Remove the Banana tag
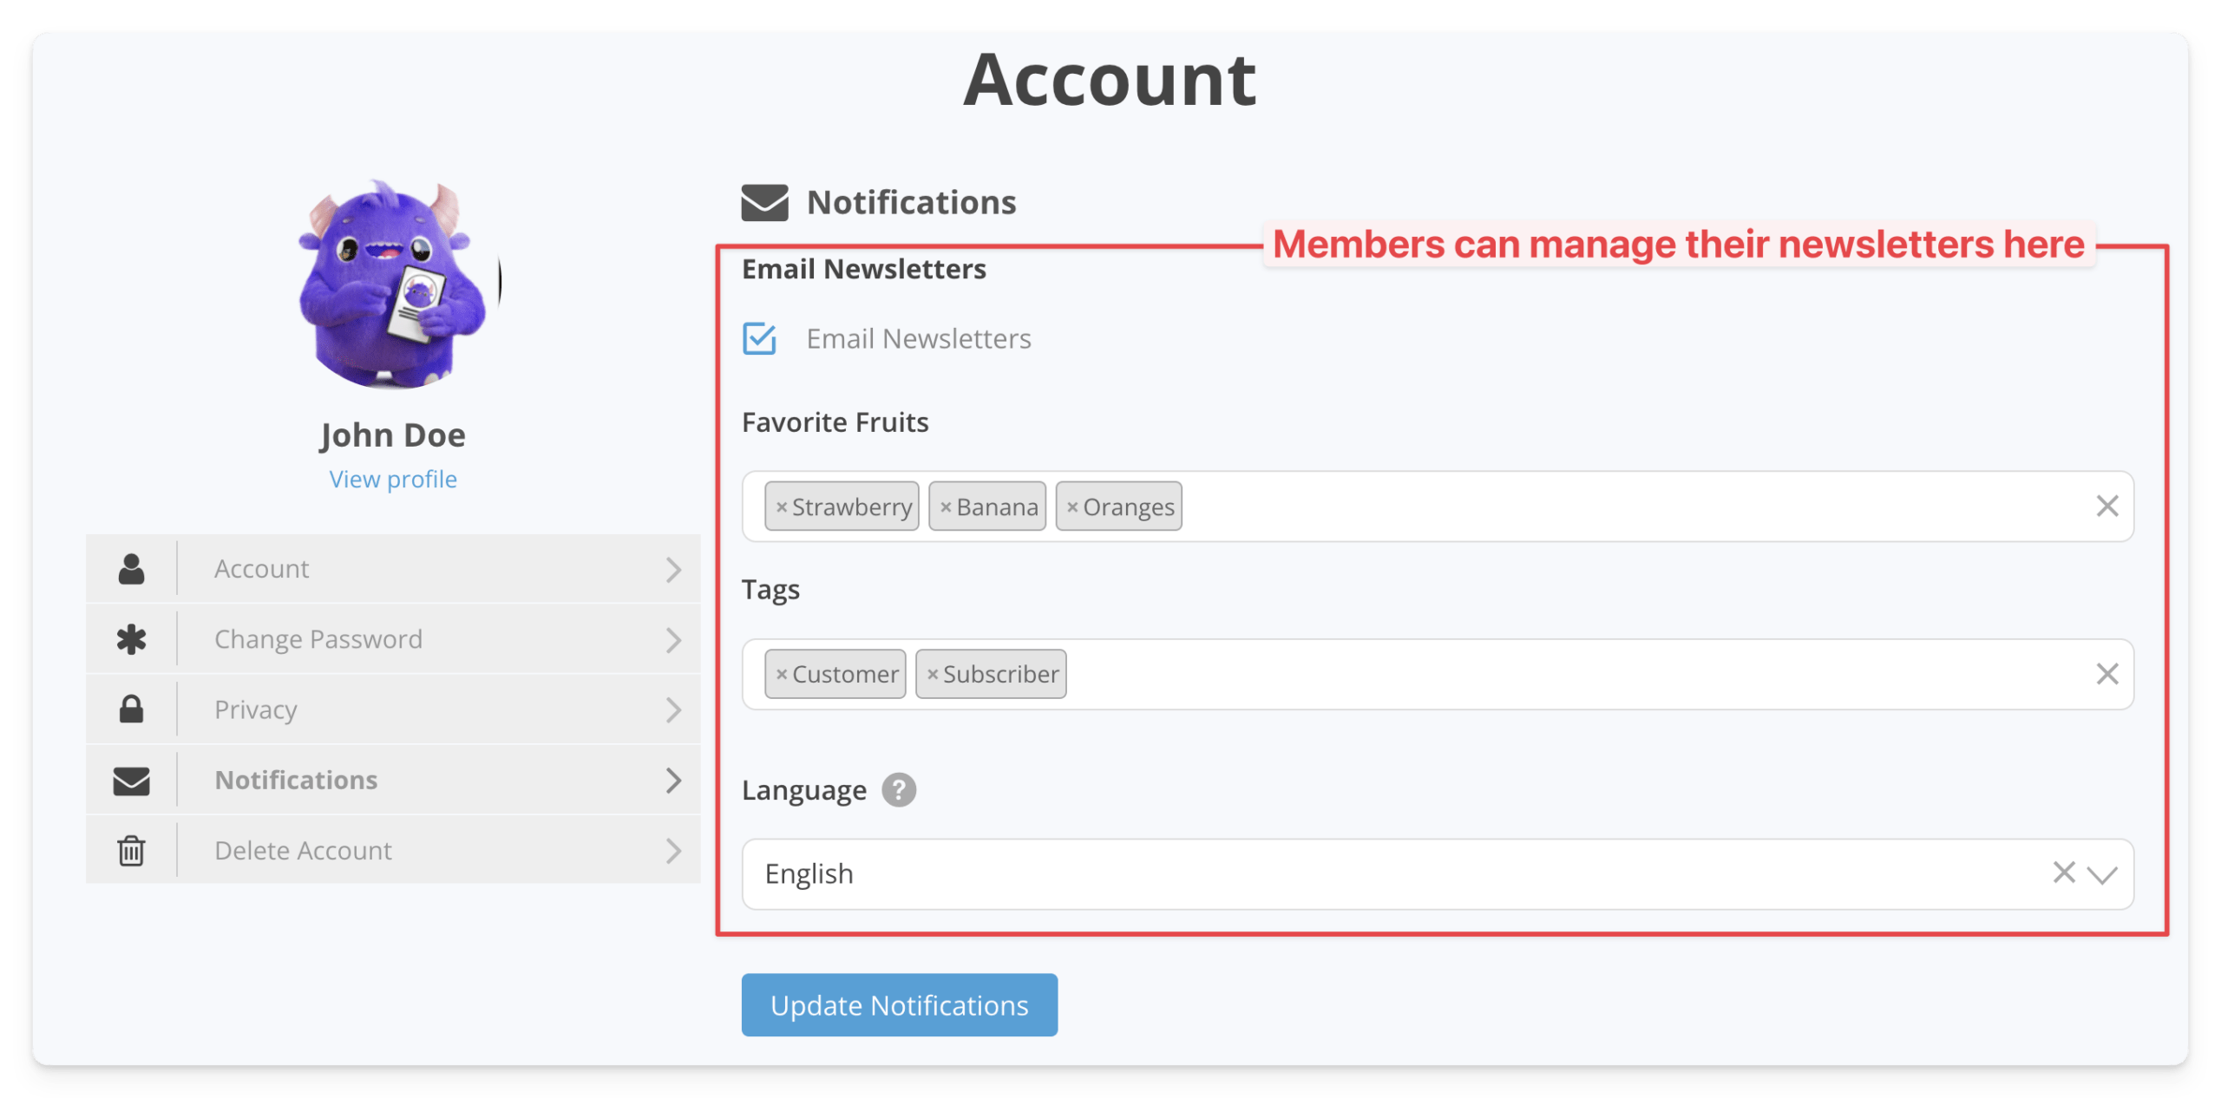This screenshot has height=1098, width=2221. [946, 507]
